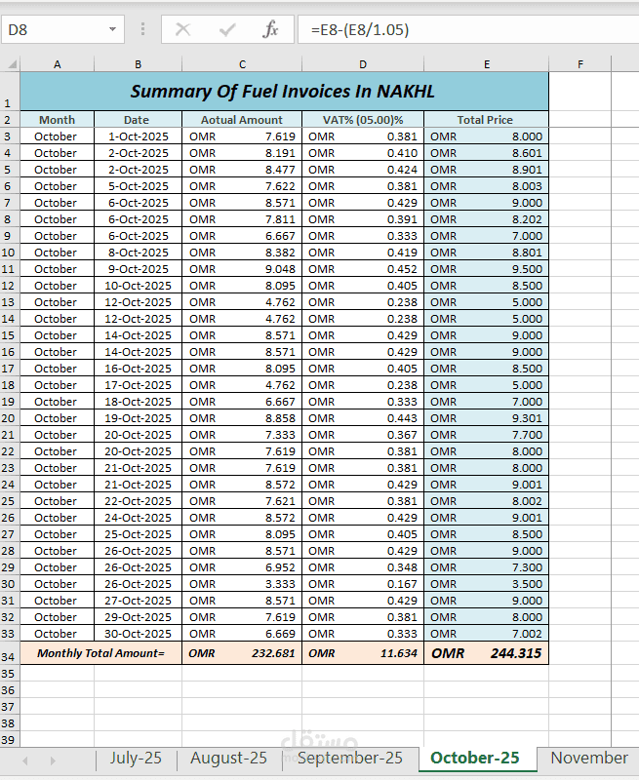Image resolution: width=639 pixels, height=780 pixels.
Task: Click the Total Price header cell
Action: coord(486,120)
